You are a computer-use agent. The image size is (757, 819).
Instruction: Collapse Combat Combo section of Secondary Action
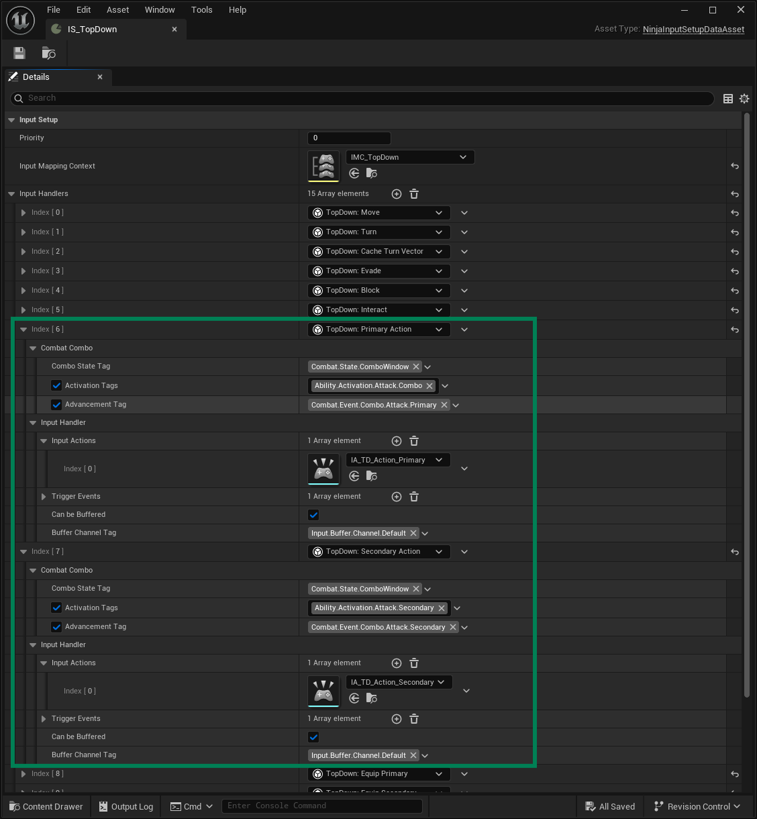[x=33, y=571]
